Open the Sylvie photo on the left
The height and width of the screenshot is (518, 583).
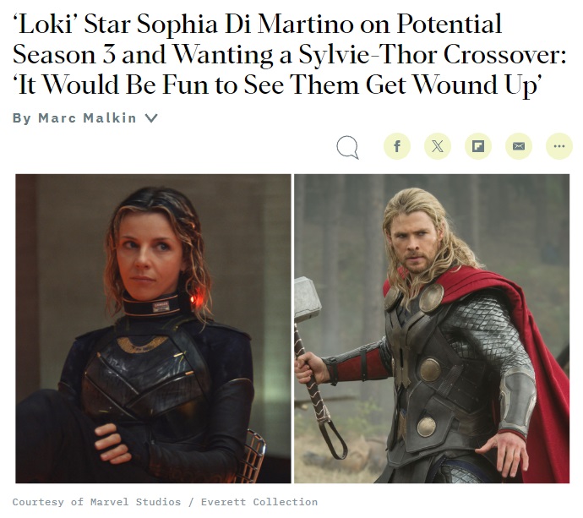pos(153,329)
